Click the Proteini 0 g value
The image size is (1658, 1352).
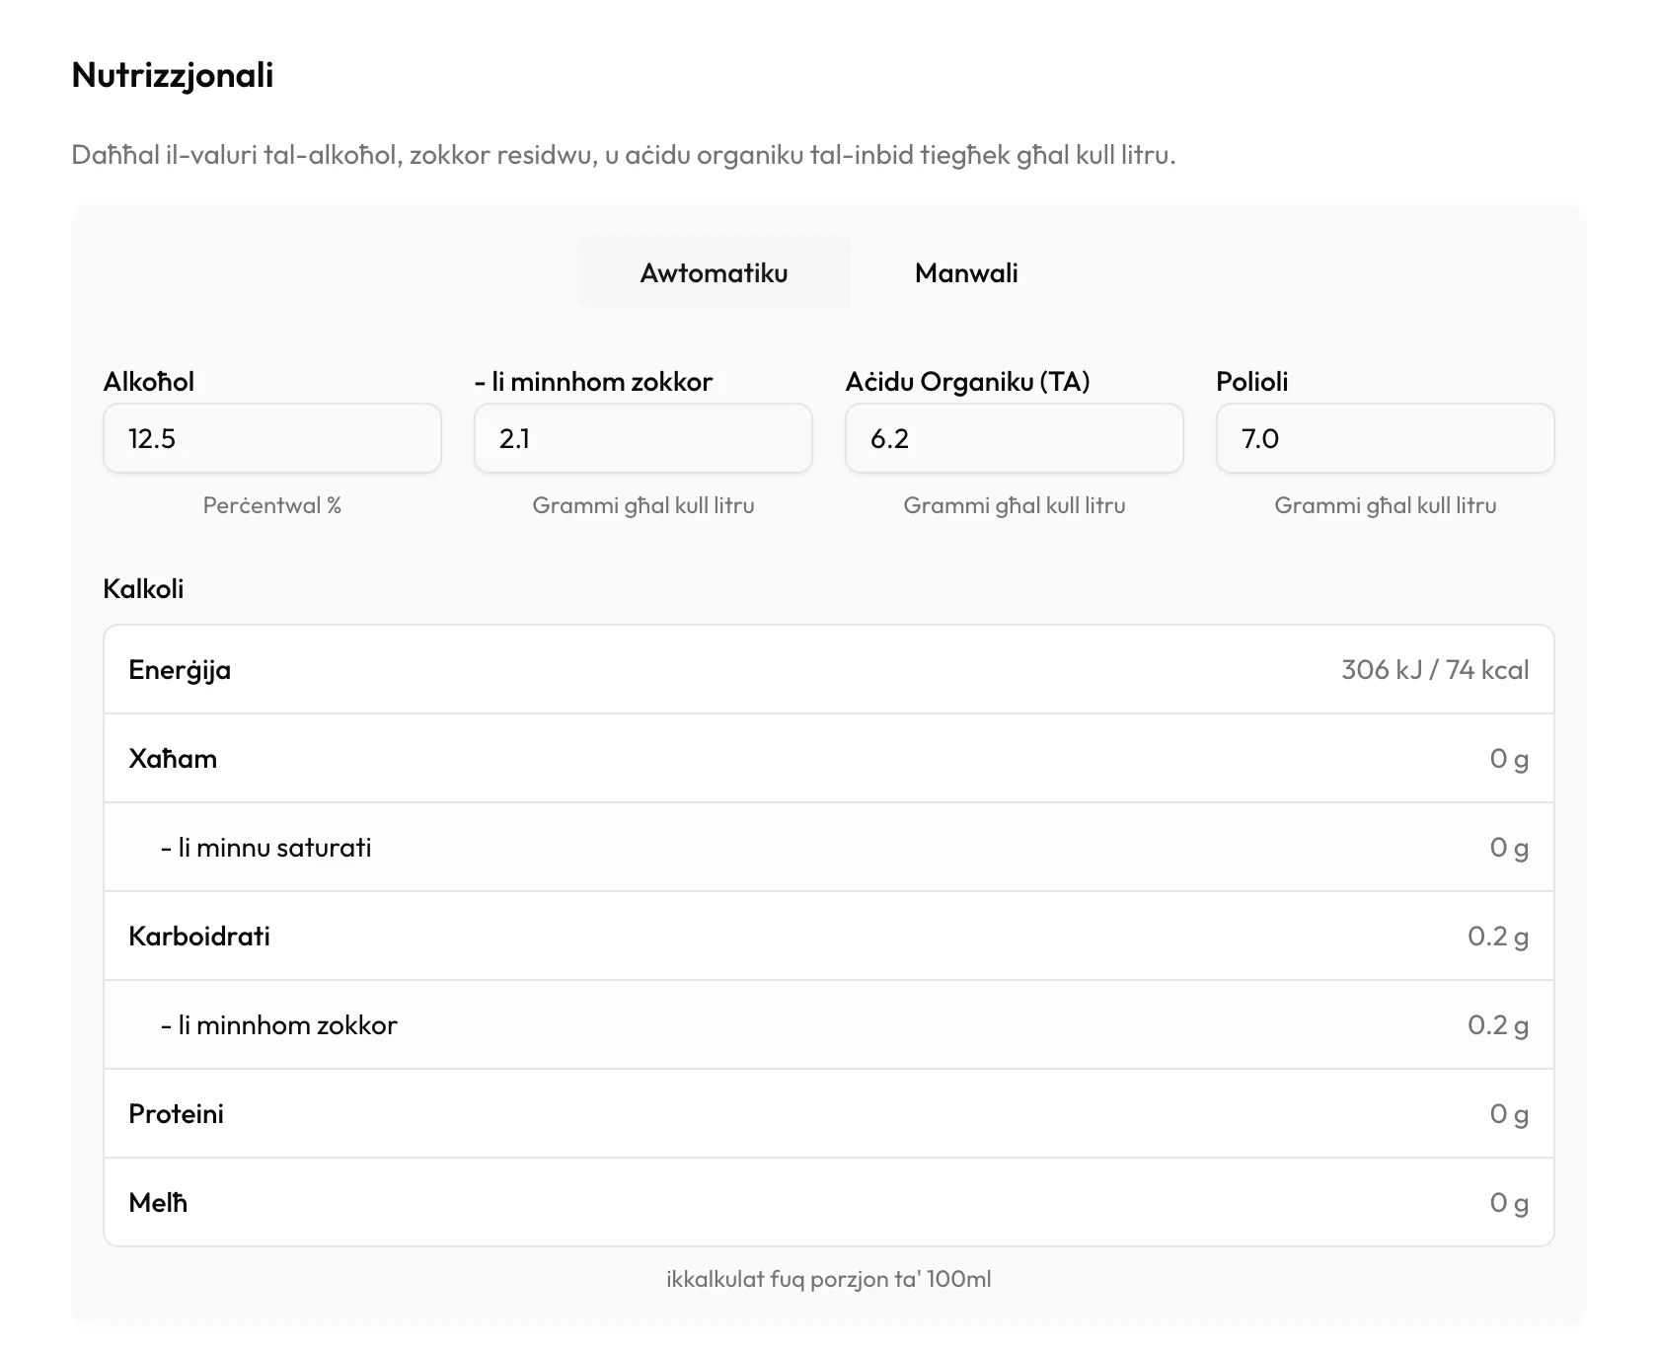pos(1510,1114)
